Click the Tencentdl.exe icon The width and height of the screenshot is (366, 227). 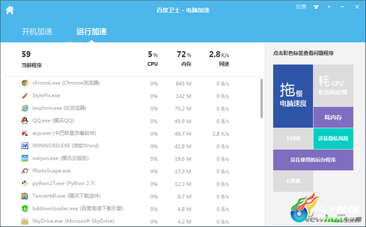[x=25, y=196]
